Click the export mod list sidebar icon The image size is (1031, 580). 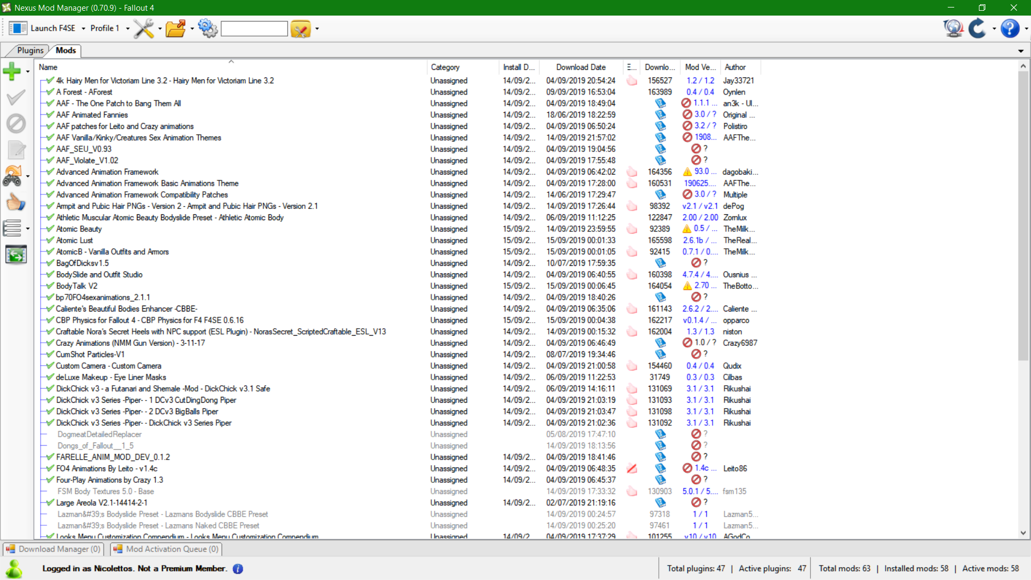tap(16, 255)
